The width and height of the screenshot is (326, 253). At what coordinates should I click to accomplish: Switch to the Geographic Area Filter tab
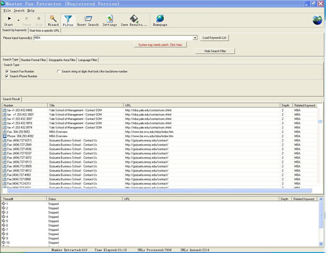point(62,59)
